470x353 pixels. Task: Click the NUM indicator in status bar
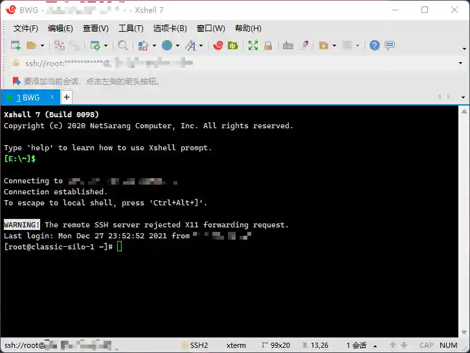pyautogui.click(x=449, y=345)
